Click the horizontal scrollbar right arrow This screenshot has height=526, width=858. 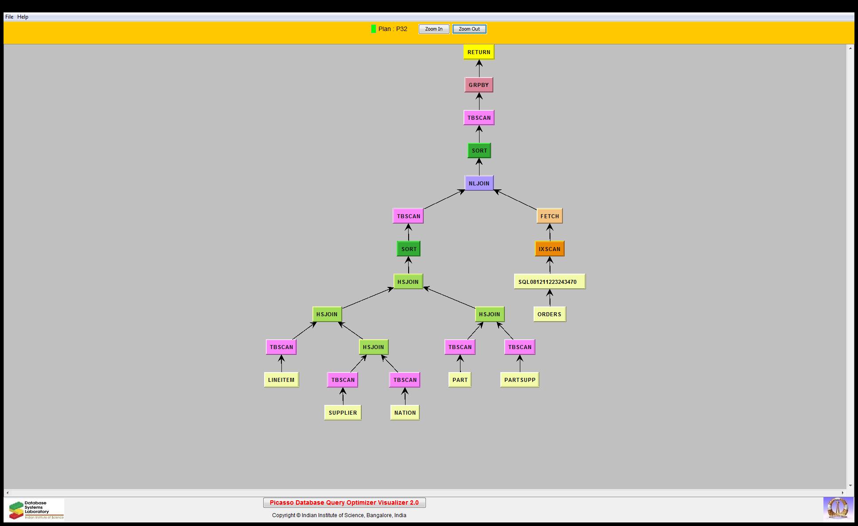click(843, 493)
